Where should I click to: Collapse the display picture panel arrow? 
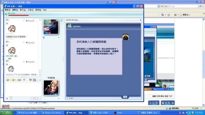[61, 20]
